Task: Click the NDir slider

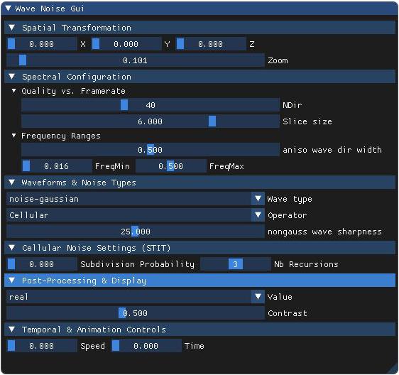Action: point(151,105)
